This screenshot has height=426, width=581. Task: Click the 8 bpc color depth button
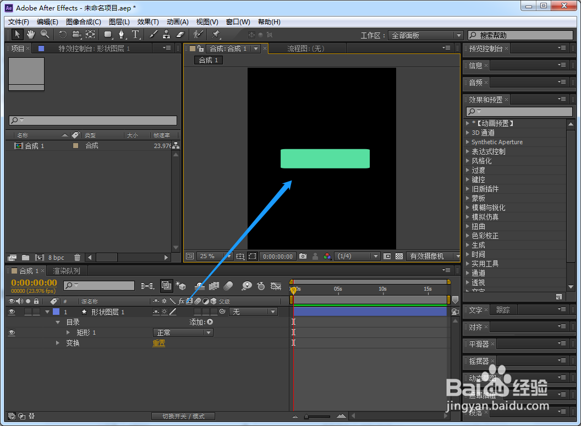click(x=56, y=257)
